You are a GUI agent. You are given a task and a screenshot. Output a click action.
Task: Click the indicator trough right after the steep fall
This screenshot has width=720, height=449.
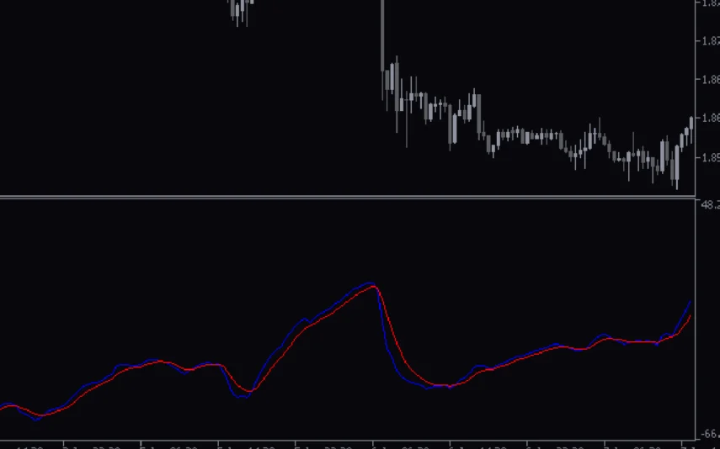431,387
